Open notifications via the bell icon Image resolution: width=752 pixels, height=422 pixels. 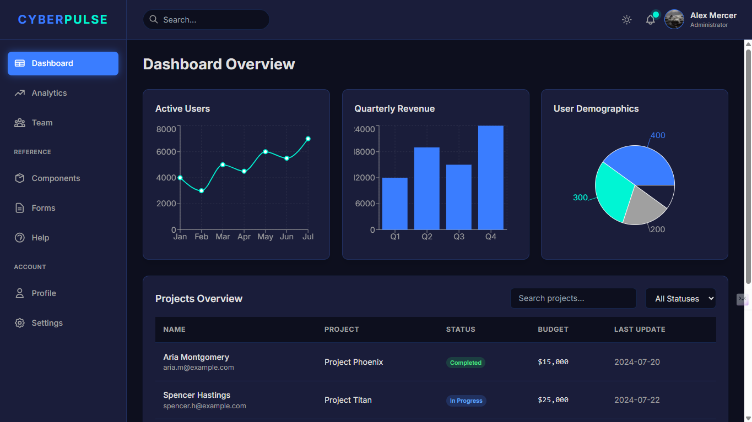click(651, 20)
